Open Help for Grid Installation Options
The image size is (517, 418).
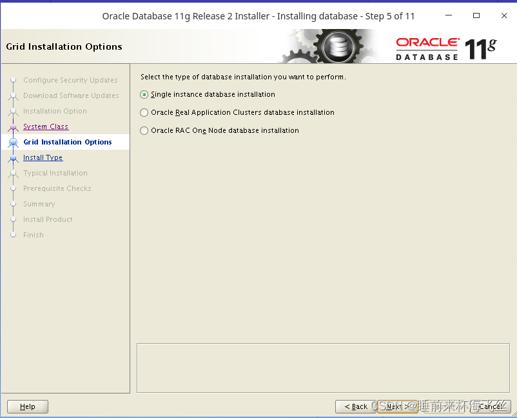click(x=27, y=406)
